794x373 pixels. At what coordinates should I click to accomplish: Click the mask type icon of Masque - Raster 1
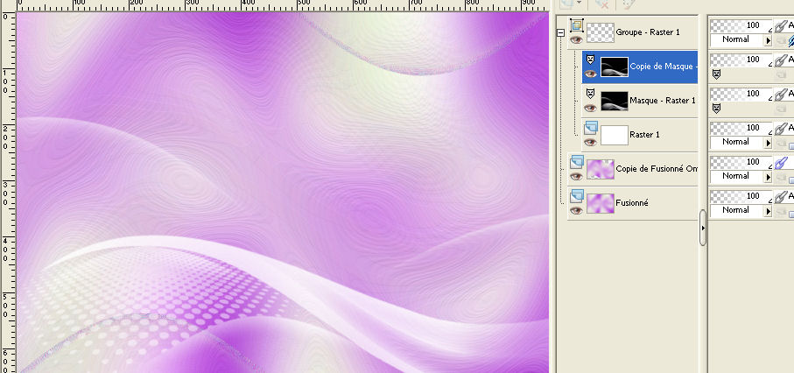coord(590,94)
